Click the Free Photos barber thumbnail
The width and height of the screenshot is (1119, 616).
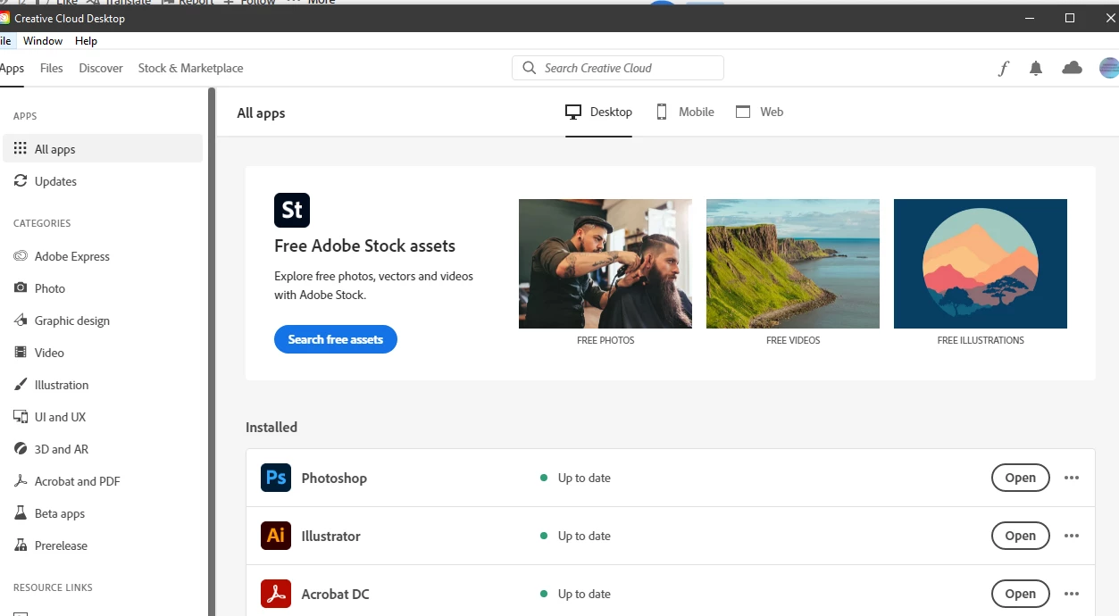point(605,263)
